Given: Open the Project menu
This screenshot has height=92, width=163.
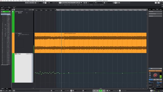Looking at the screenshot, I should tap(8, 1).
